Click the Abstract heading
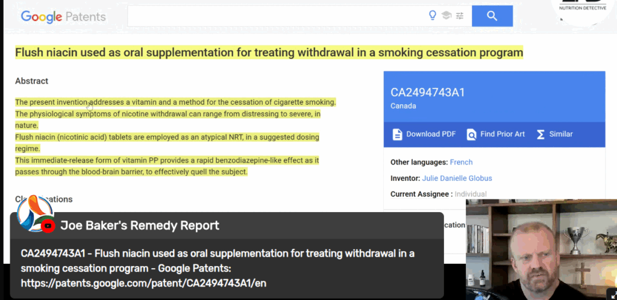617x300 pixels. tap(31, 81)
